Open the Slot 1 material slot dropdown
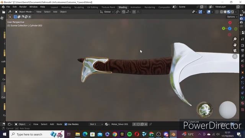The height and width of the screenshot is (138, 245). click(96, 124)
